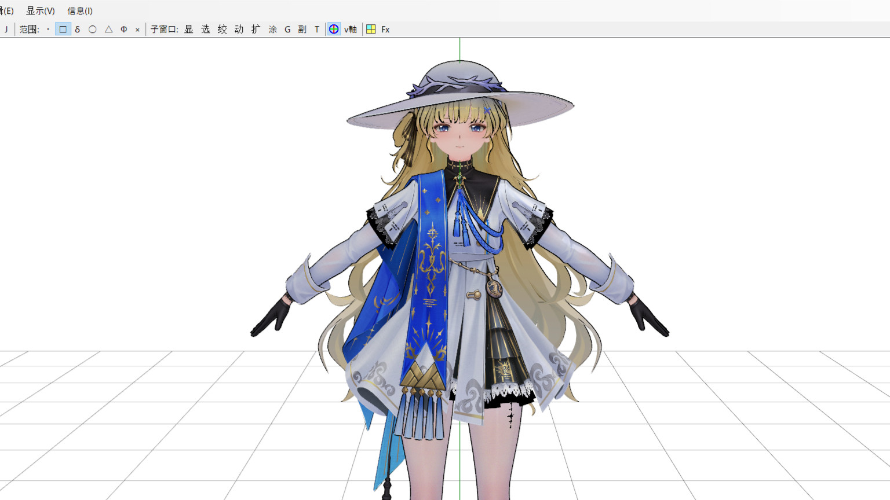This screenshot has width=890, height=500.
Task: Click the four-color grid view icon
Action: coord(371,30)
